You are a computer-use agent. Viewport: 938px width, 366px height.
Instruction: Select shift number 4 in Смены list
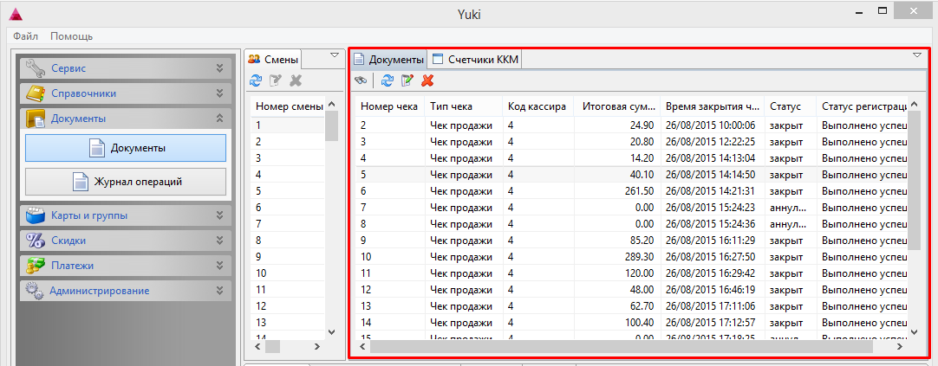point(289,175)
